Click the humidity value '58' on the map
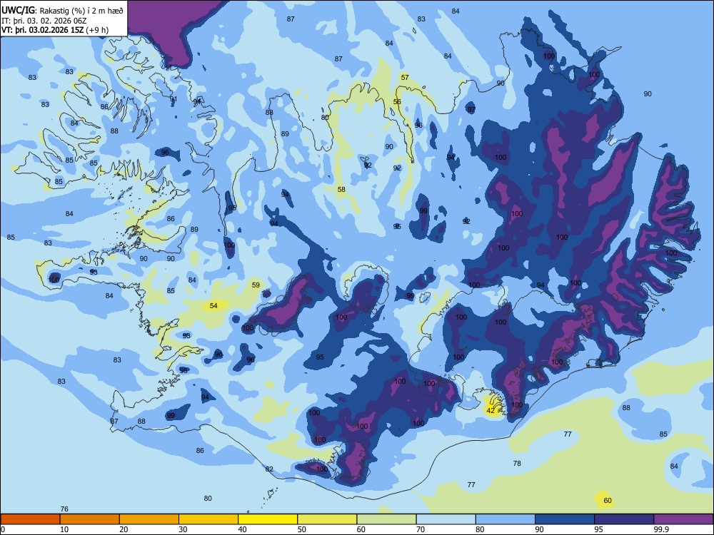714x535 pixels. pos(341,189)
